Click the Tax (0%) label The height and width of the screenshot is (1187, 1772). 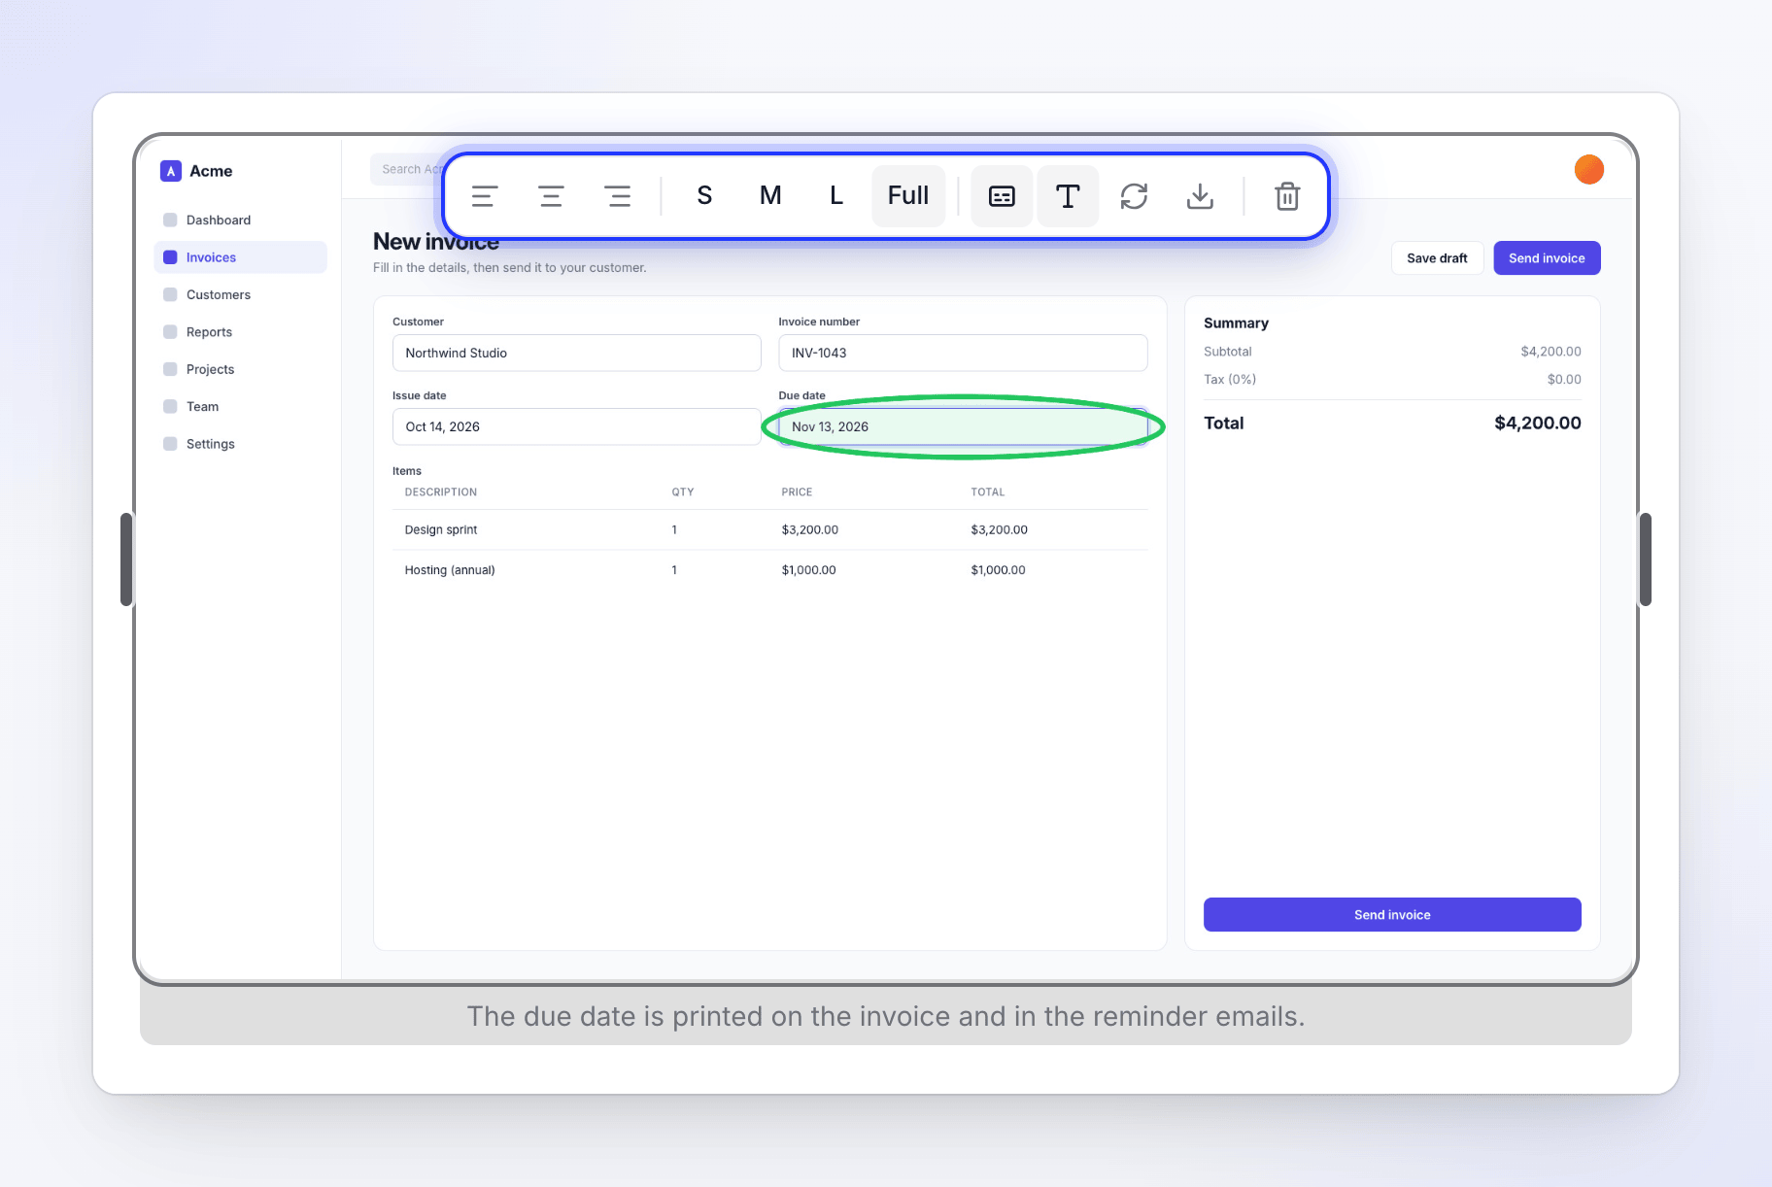pos(1230,380)
